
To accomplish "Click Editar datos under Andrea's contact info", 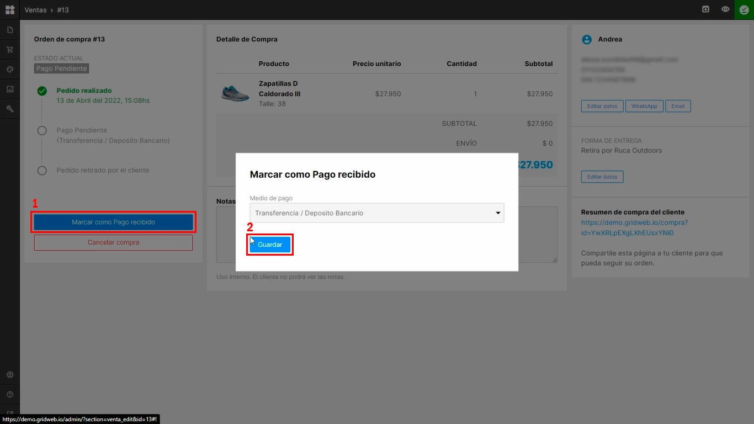I will tap(602, 106).
